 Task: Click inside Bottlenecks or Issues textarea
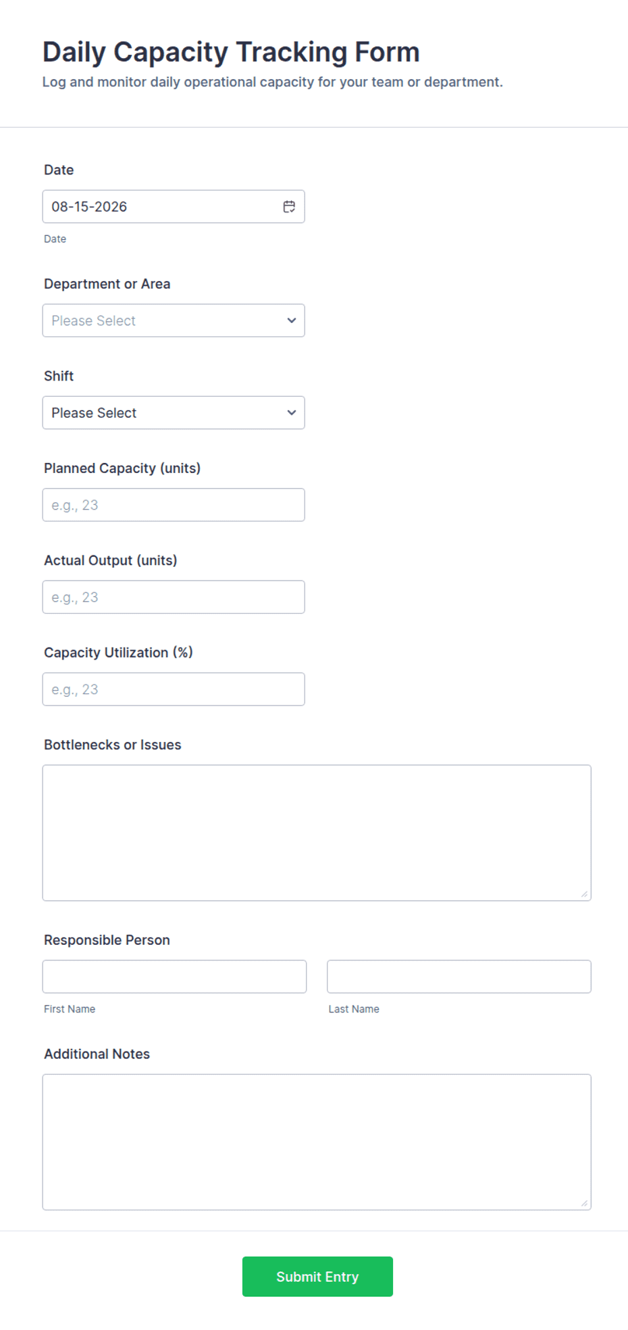coord(317,833)
